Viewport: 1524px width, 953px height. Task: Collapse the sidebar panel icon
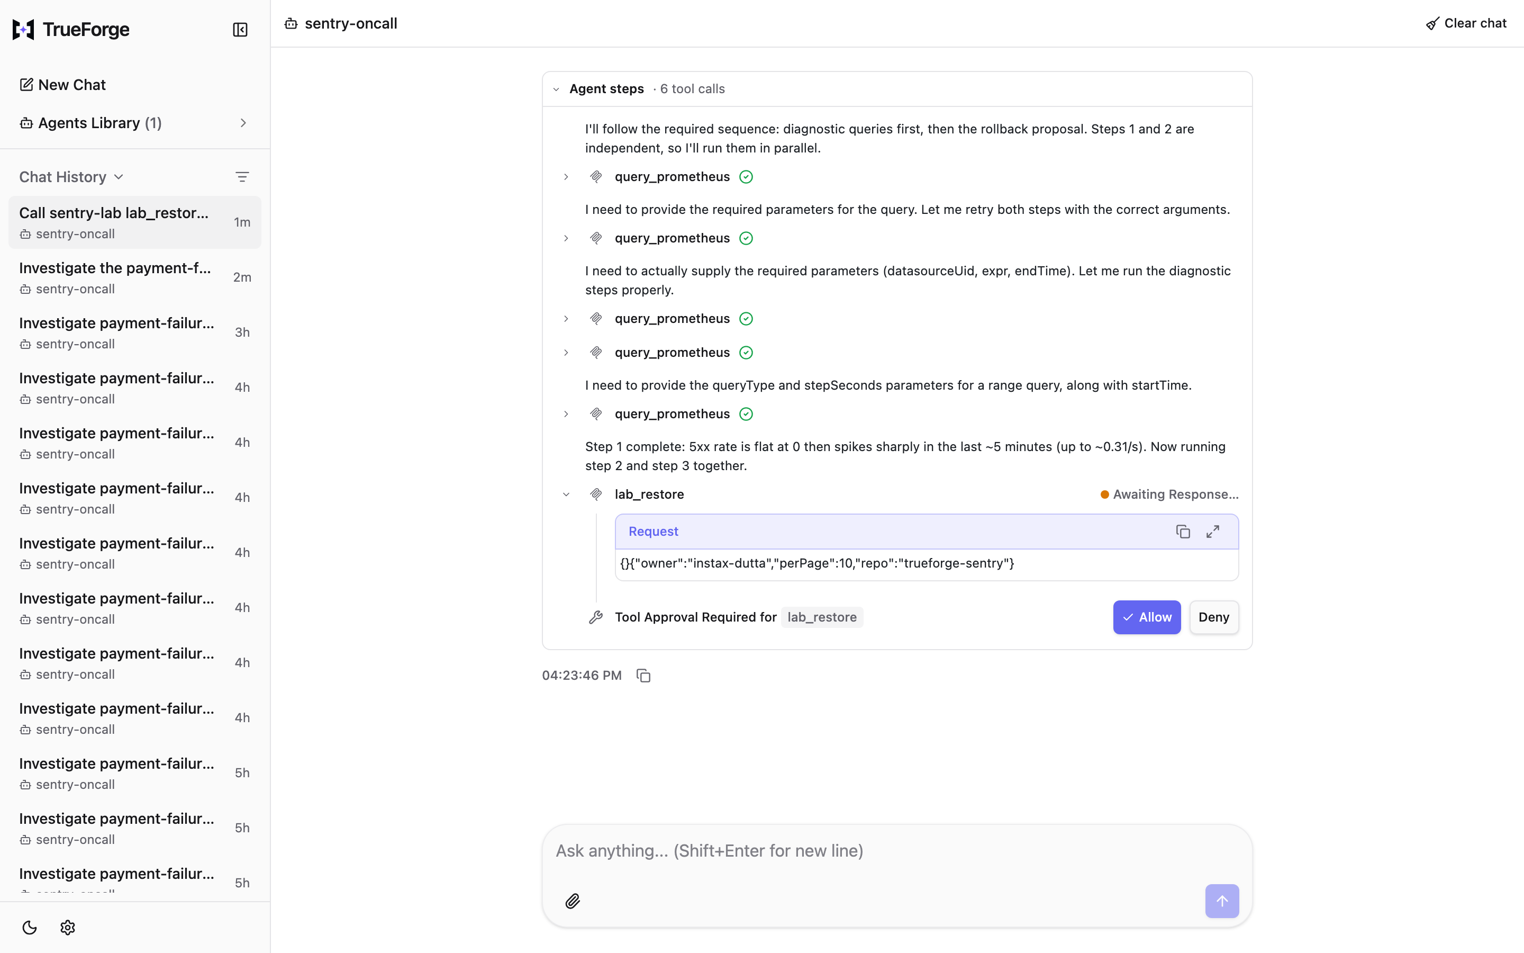pos(240,30)
